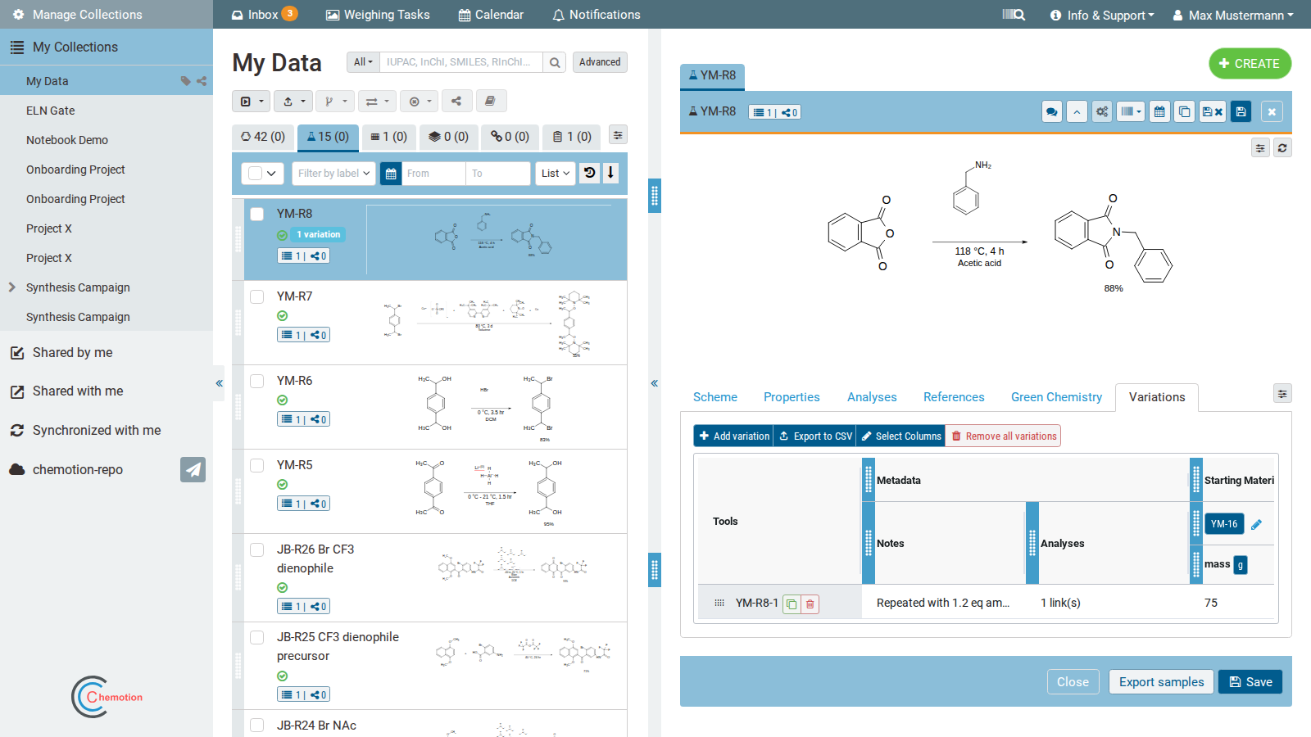
Task: Open the List view dropdown
Action: [556, 174]
